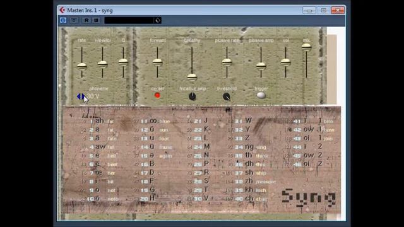Click phoneme 43 'oi 1' join entry
This screenshot has height=227, width=404.
pos(313,138)
